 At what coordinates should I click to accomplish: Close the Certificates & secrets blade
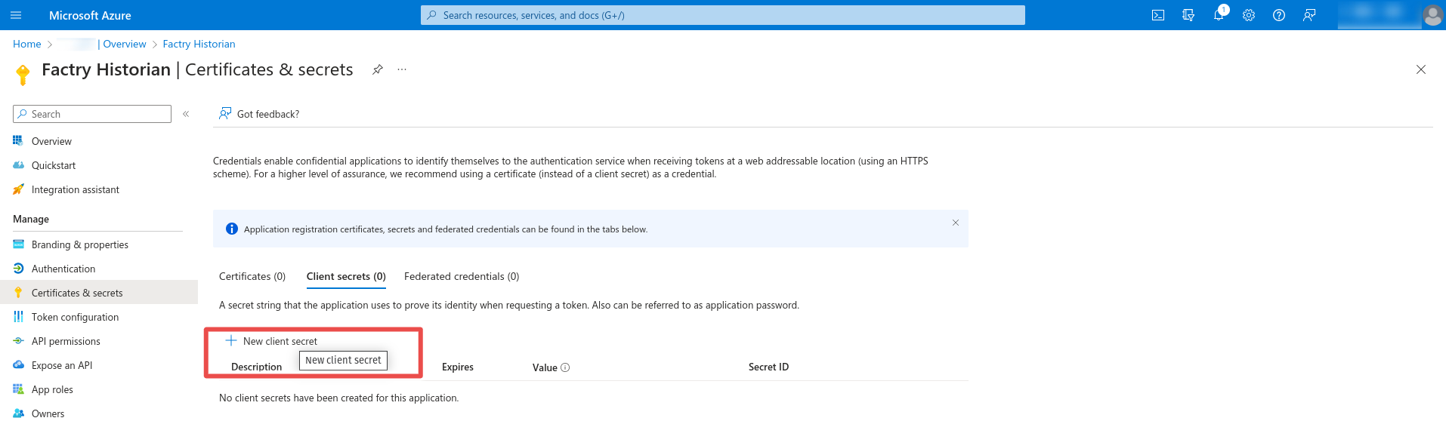point(1421,69)
